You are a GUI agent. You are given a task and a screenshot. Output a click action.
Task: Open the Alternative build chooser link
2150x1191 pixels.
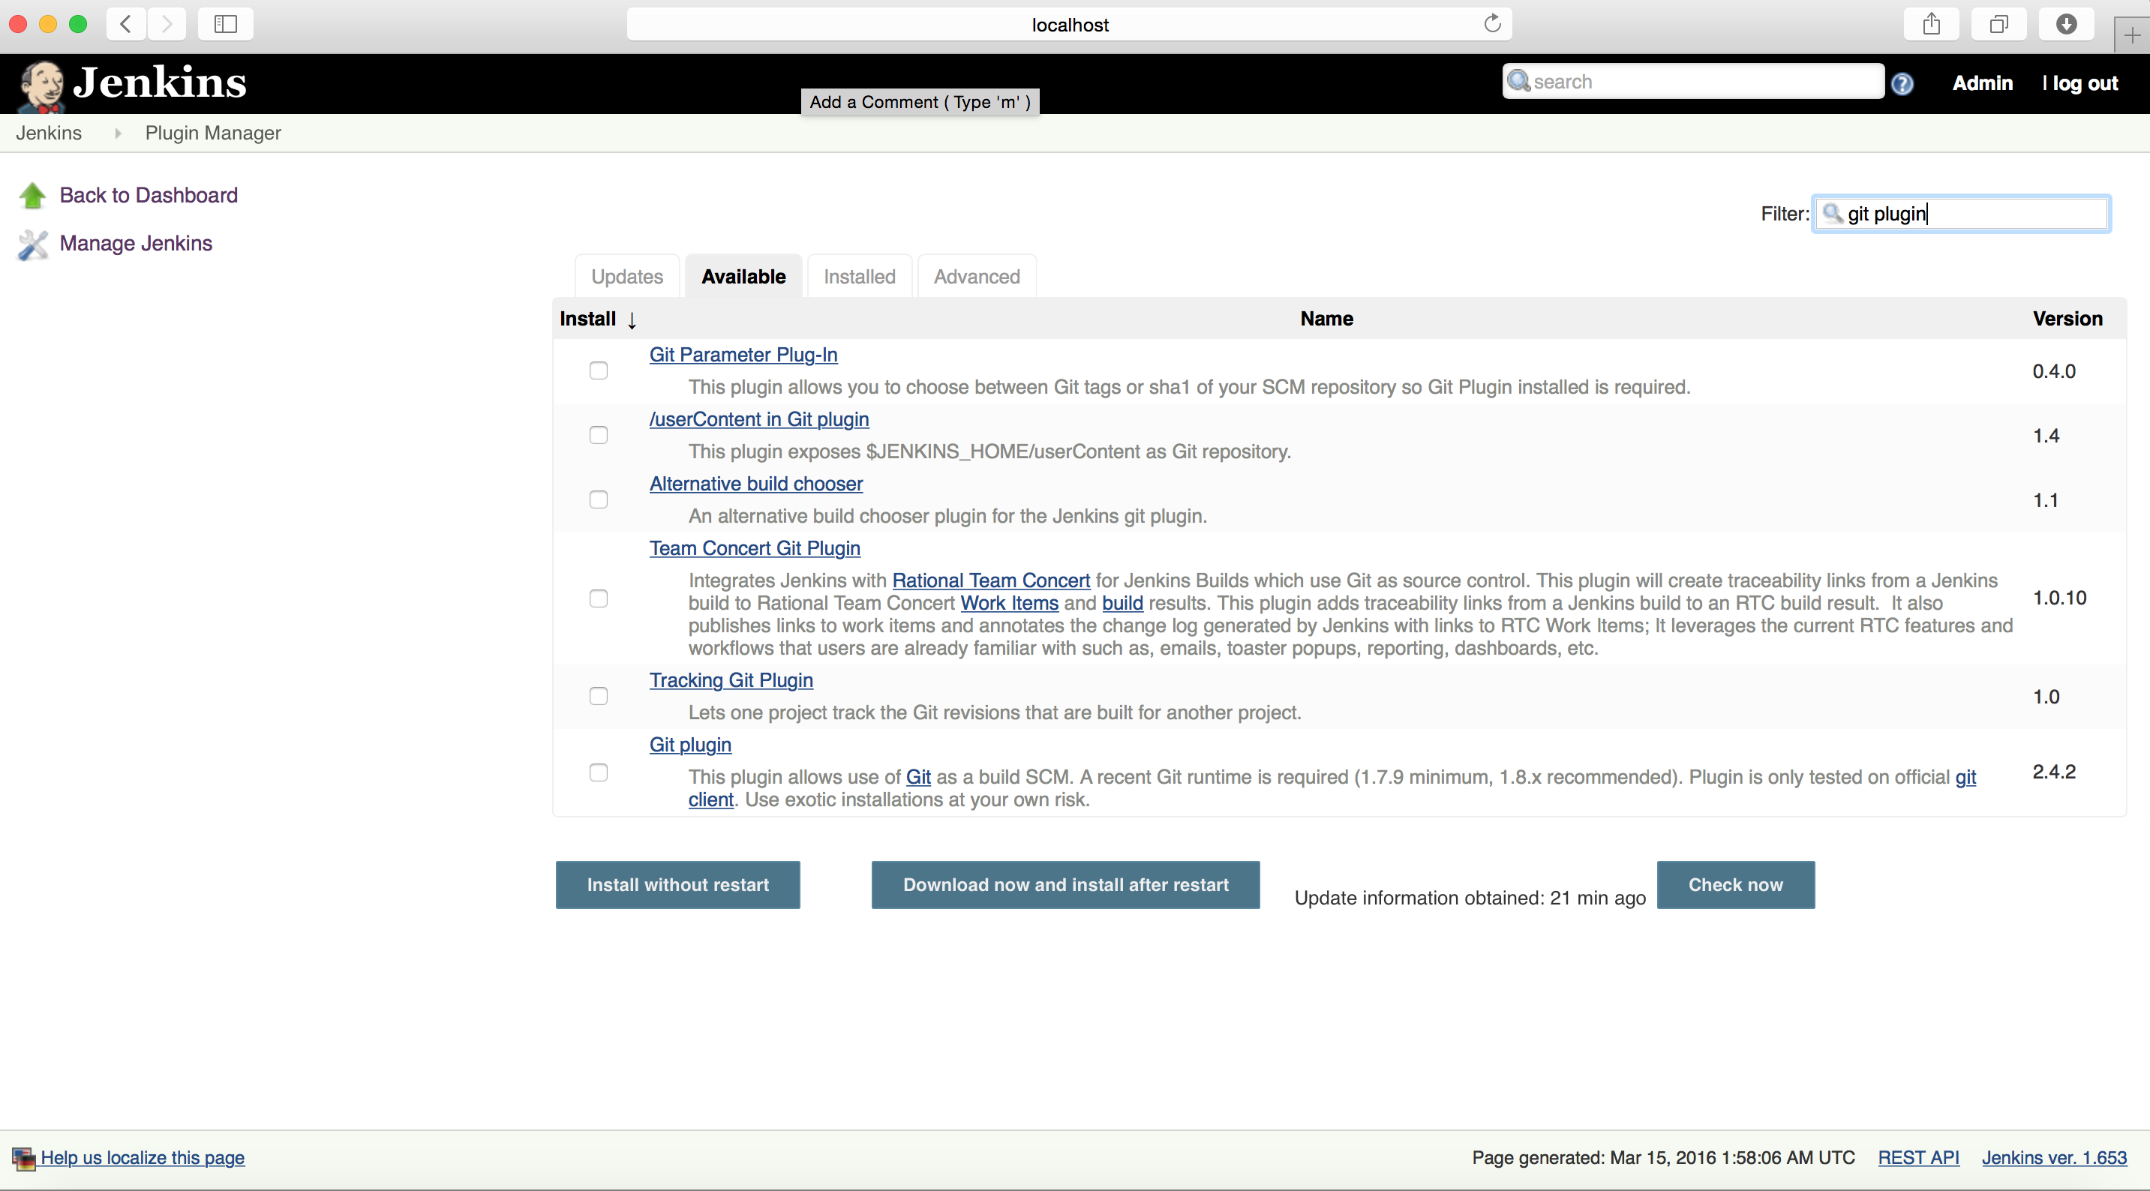tap(756, 484)
